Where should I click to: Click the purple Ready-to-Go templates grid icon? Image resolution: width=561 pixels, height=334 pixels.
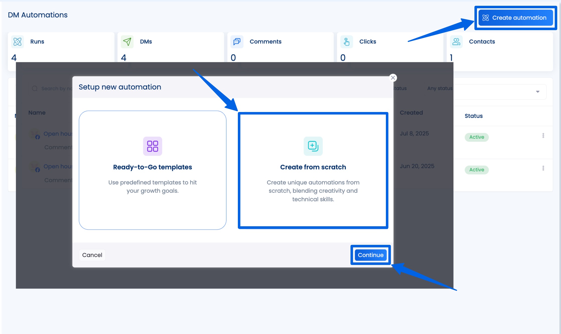152,146
